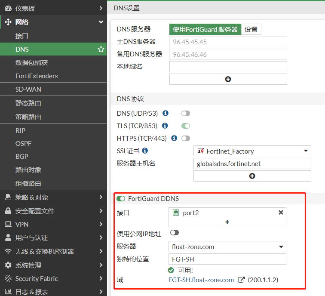The width and height of the screenshot is (325, 296).
Task: Enable the DNS (UDP/53) toggle
Action: tap(185, 114)
